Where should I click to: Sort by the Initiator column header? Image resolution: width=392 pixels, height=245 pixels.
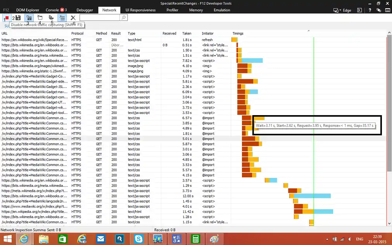[208, 34]
